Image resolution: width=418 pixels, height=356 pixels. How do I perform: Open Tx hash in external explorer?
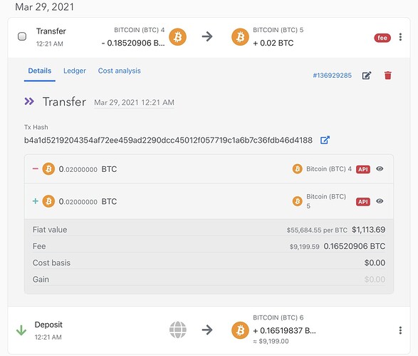coord(325,140)
